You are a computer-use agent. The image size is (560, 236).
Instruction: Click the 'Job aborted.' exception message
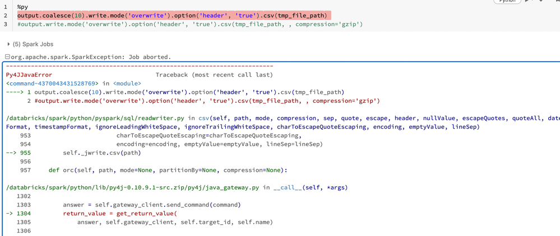pyautogui.click(x=147, y=57)
